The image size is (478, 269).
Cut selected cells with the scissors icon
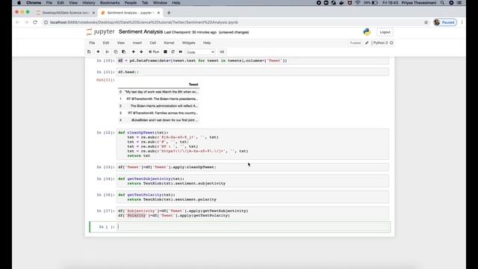click(107, 52)
